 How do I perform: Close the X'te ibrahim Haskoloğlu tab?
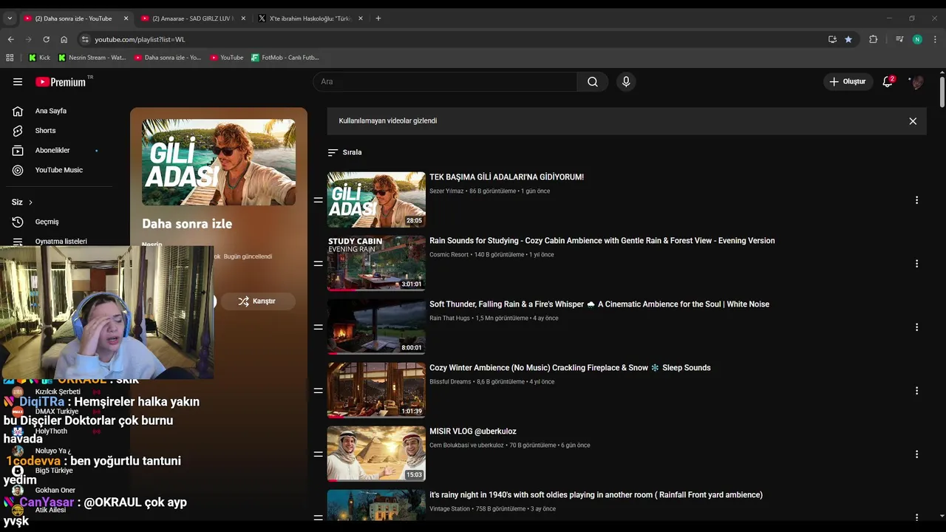click(x=361, y=18)
